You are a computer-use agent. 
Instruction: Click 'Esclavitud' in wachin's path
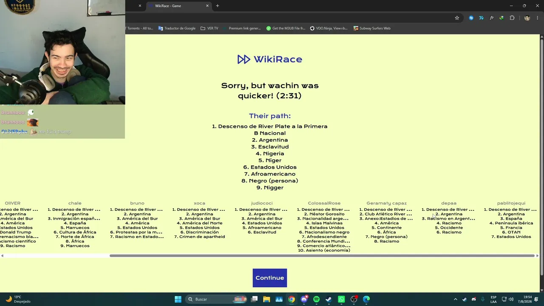(273, 147)
